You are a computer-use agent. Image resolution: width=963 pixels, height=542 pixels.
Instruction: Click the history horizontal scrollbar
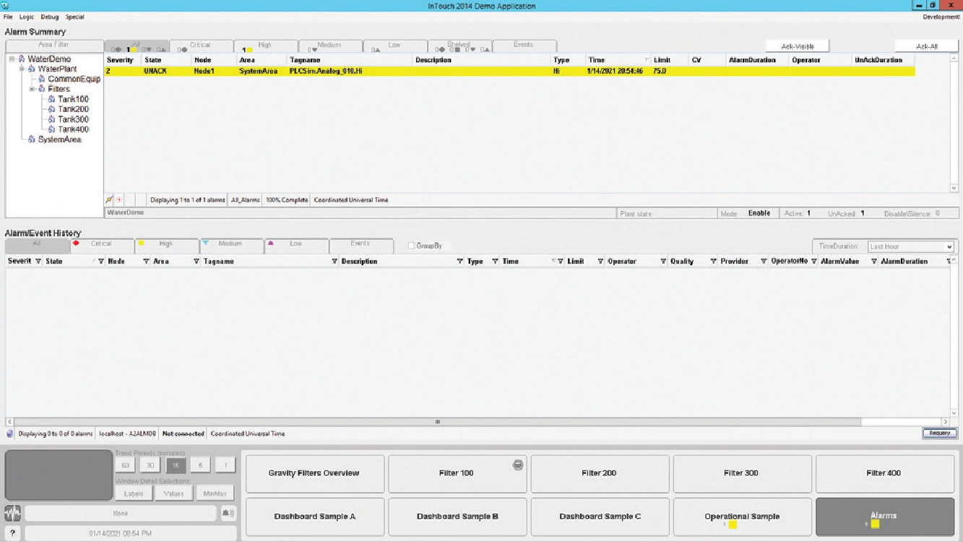[x=437, y=421]
